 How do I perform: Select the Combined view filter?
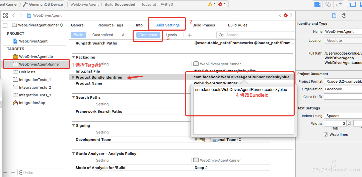point(148,35)
